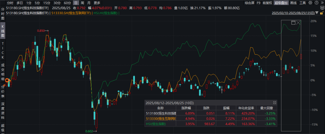Click the orange circle marker at chart start
Image resolution: width=325 pixels, height=134 pixels.
7,81
